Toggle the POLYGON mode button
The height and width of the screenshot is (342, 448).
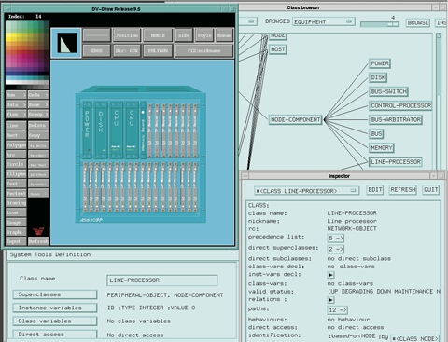coord(158,50)
